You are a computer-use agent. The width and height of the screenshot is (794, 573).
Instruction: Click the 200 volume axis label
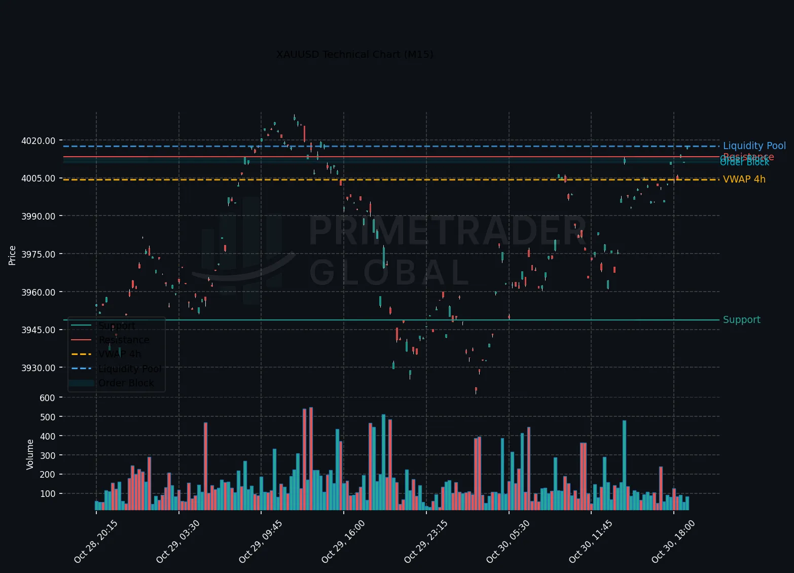click(x=47, y=475)
